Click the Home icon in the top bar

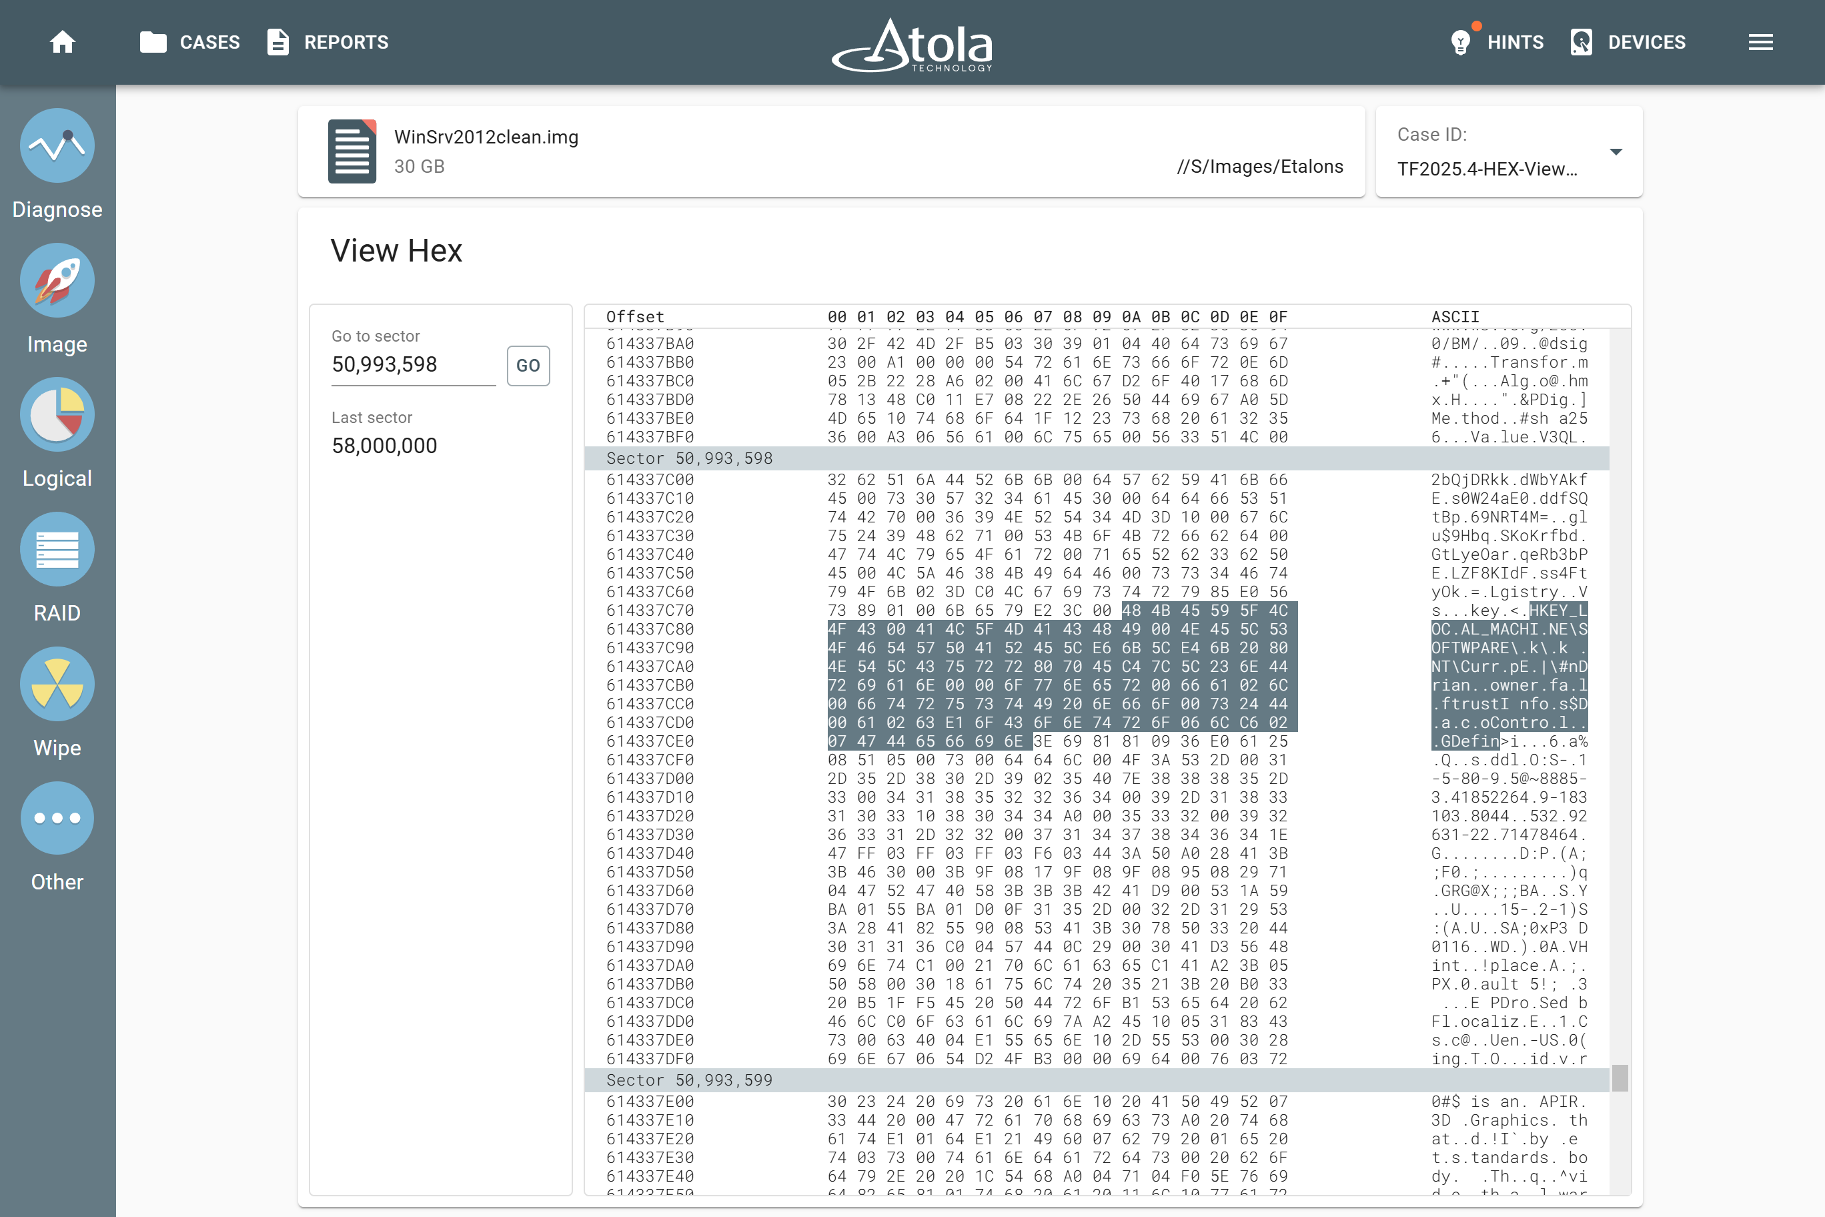click(62, 43)
